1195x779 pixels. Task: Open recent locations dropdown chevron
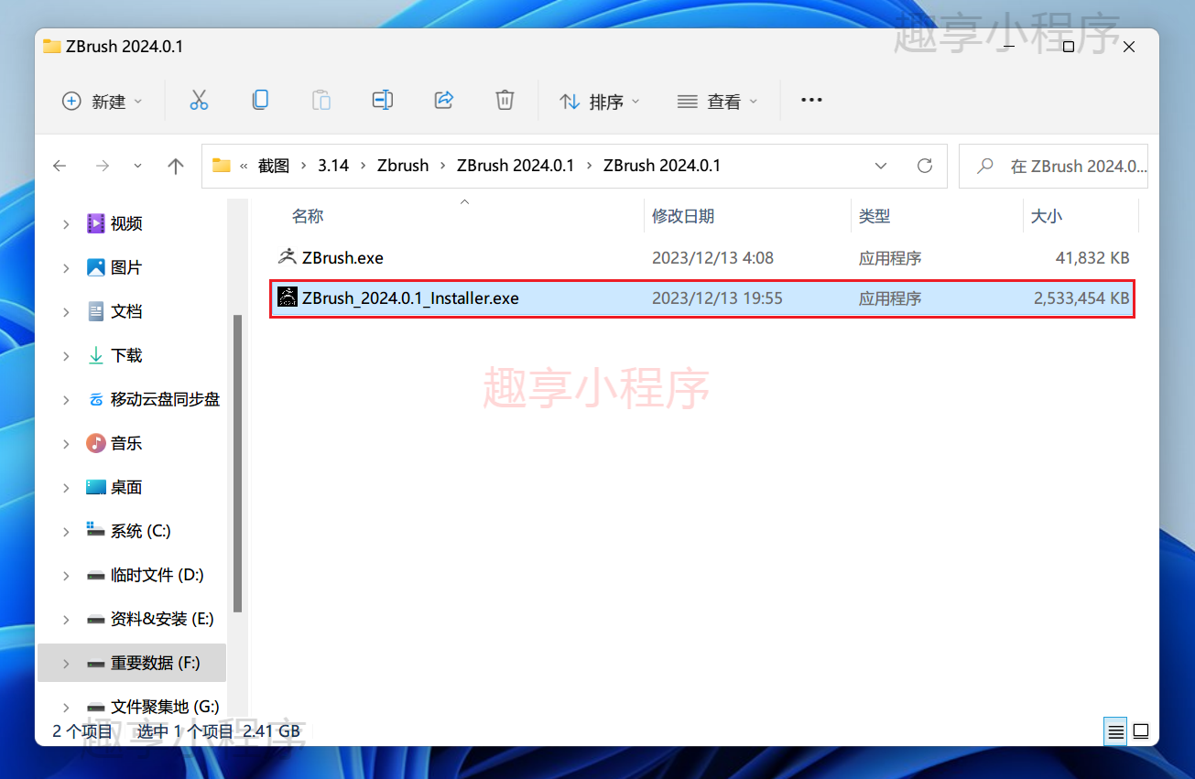[x=138, y=166]
